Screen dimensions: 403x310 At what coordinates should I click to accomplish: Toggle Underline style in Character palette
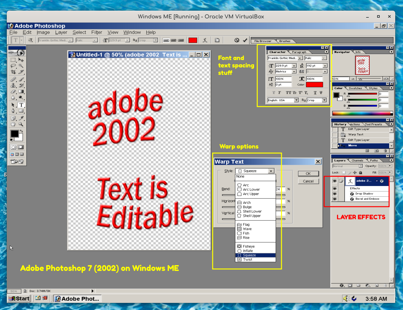tap(315, 93)
